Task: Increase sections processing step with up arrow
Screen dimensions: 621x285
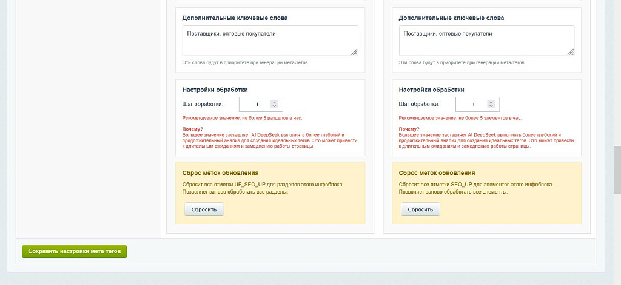Action: click(274, 102)
